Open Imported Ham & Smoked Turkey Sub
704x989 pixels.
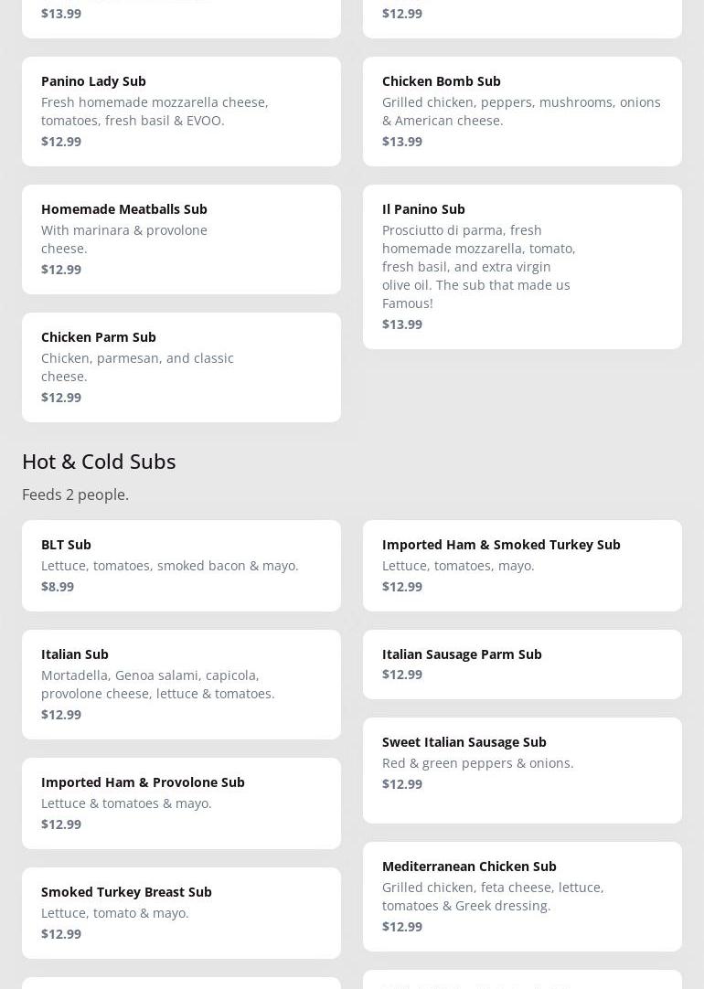[x=522, y=565]
